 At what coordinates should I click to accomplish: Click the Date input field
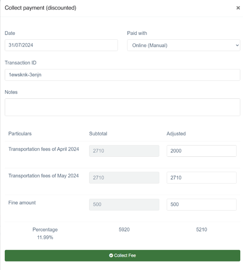point(61,45)
